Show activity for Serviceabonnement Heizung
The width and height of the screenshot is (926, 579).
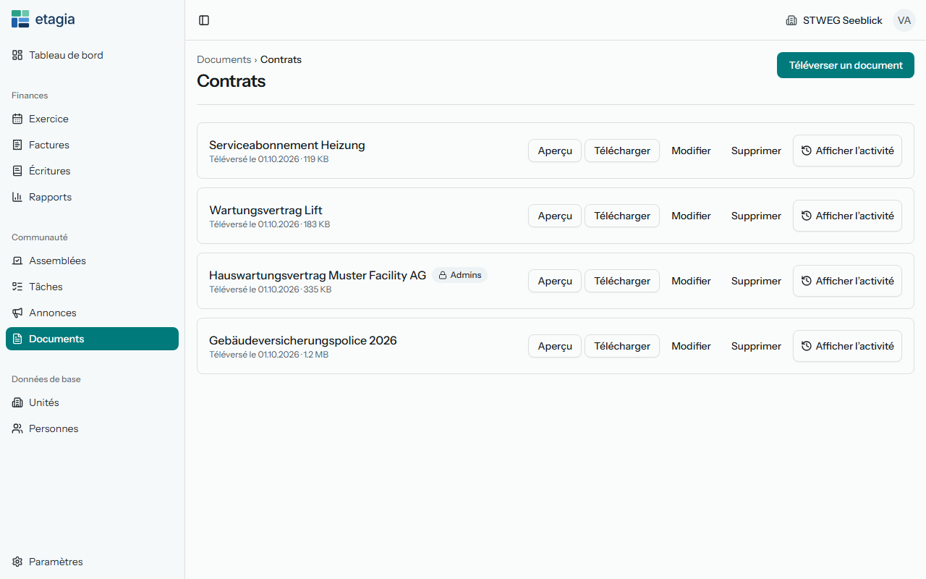pos(847,151)
